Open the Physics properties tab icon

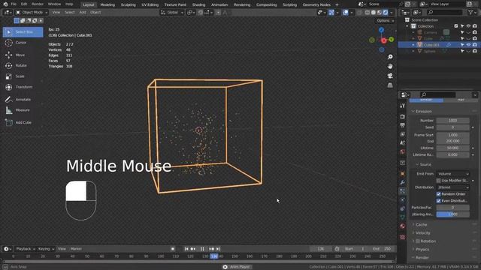pos(403,200)
